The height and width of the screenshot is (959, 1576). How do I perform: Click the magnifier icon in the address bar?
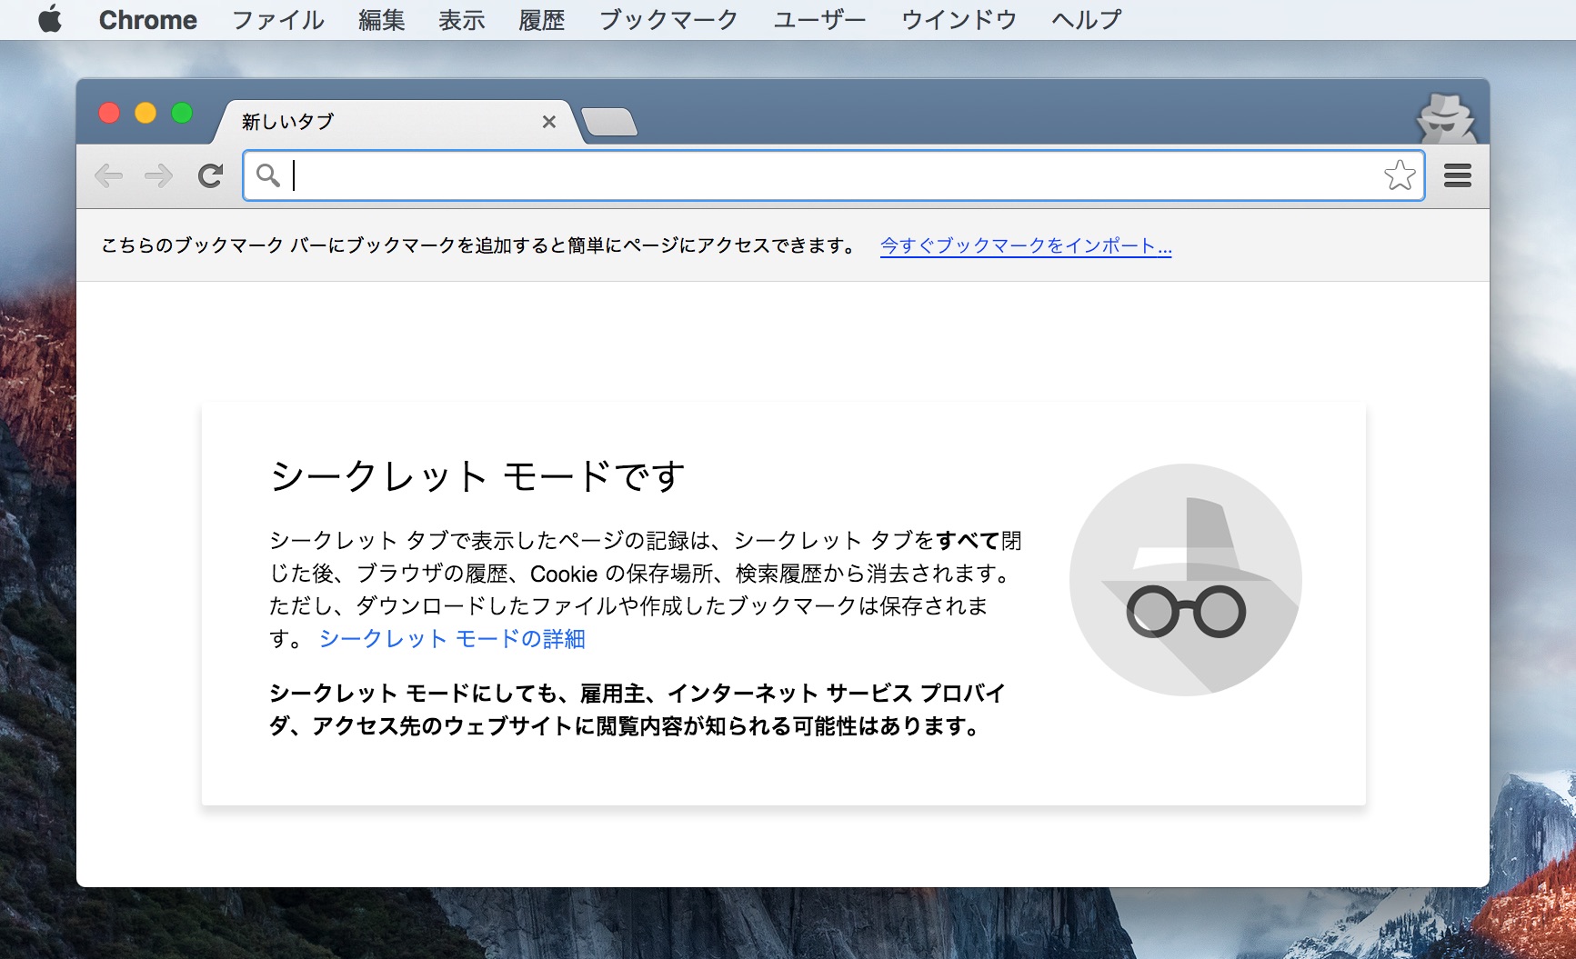point(268,175)
